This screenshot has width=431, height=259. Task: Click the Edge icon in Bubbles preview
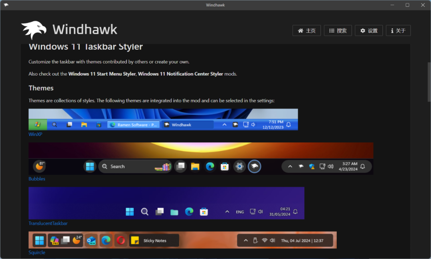pyautogui.click(x=210, y=167)
